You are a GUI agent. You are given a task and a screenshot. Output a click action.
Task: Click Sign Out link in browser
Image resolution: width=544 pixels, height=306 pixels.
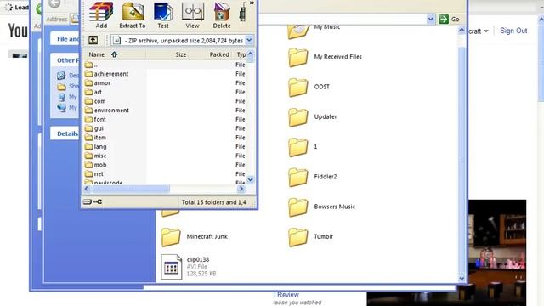coord(513,31)
